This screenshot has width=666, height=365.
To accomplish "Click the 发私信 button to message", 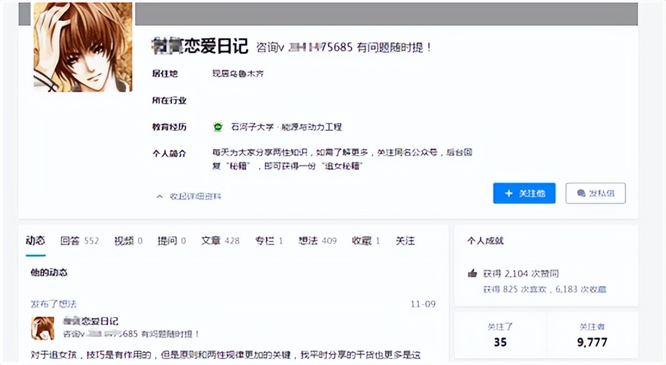I will [x=595, y=193].
